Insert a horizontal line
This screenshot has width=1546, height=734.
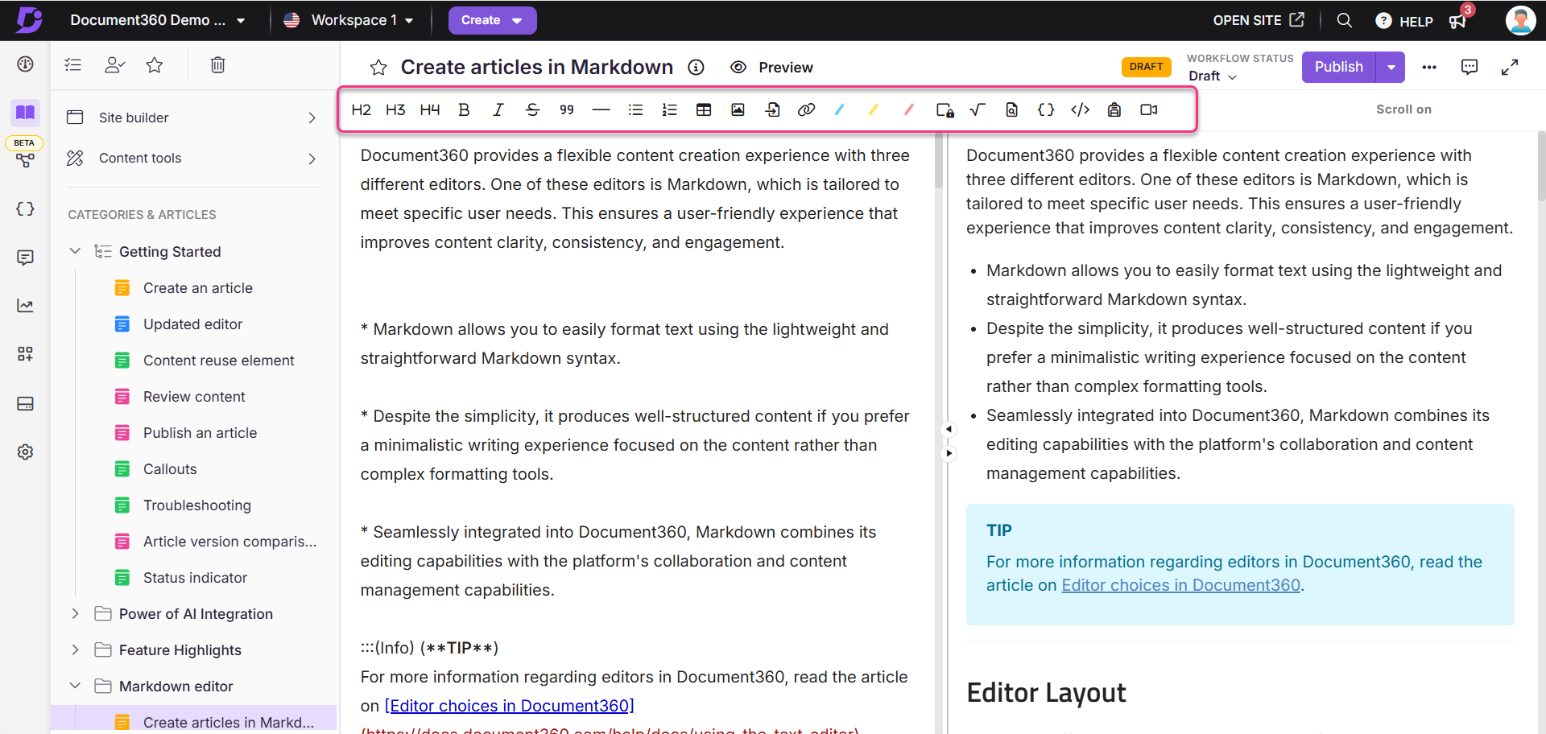tap(601, 109)
